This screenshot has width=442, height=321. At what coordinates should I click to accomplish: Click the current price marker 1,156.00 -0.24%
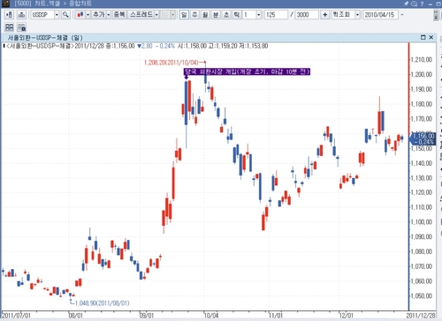point(423,138)
